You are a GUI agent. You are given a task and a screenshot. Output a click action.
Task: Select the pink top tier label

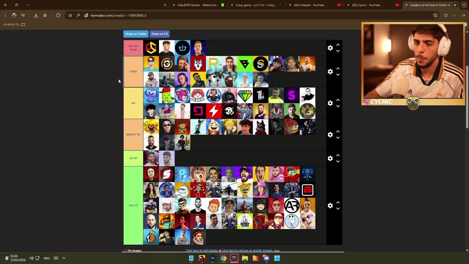(x=133, y=48)
